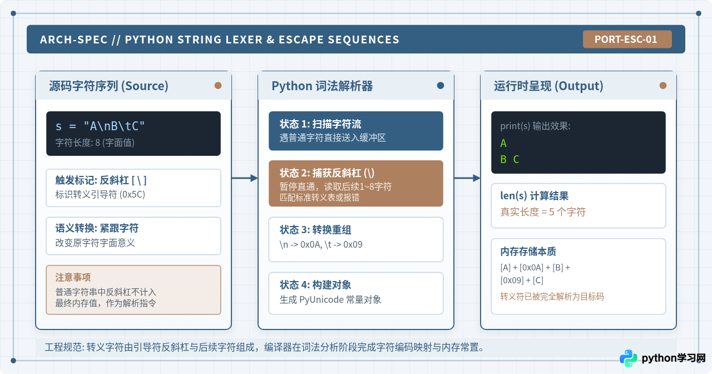Click the Python logo icon

[629, 358]
